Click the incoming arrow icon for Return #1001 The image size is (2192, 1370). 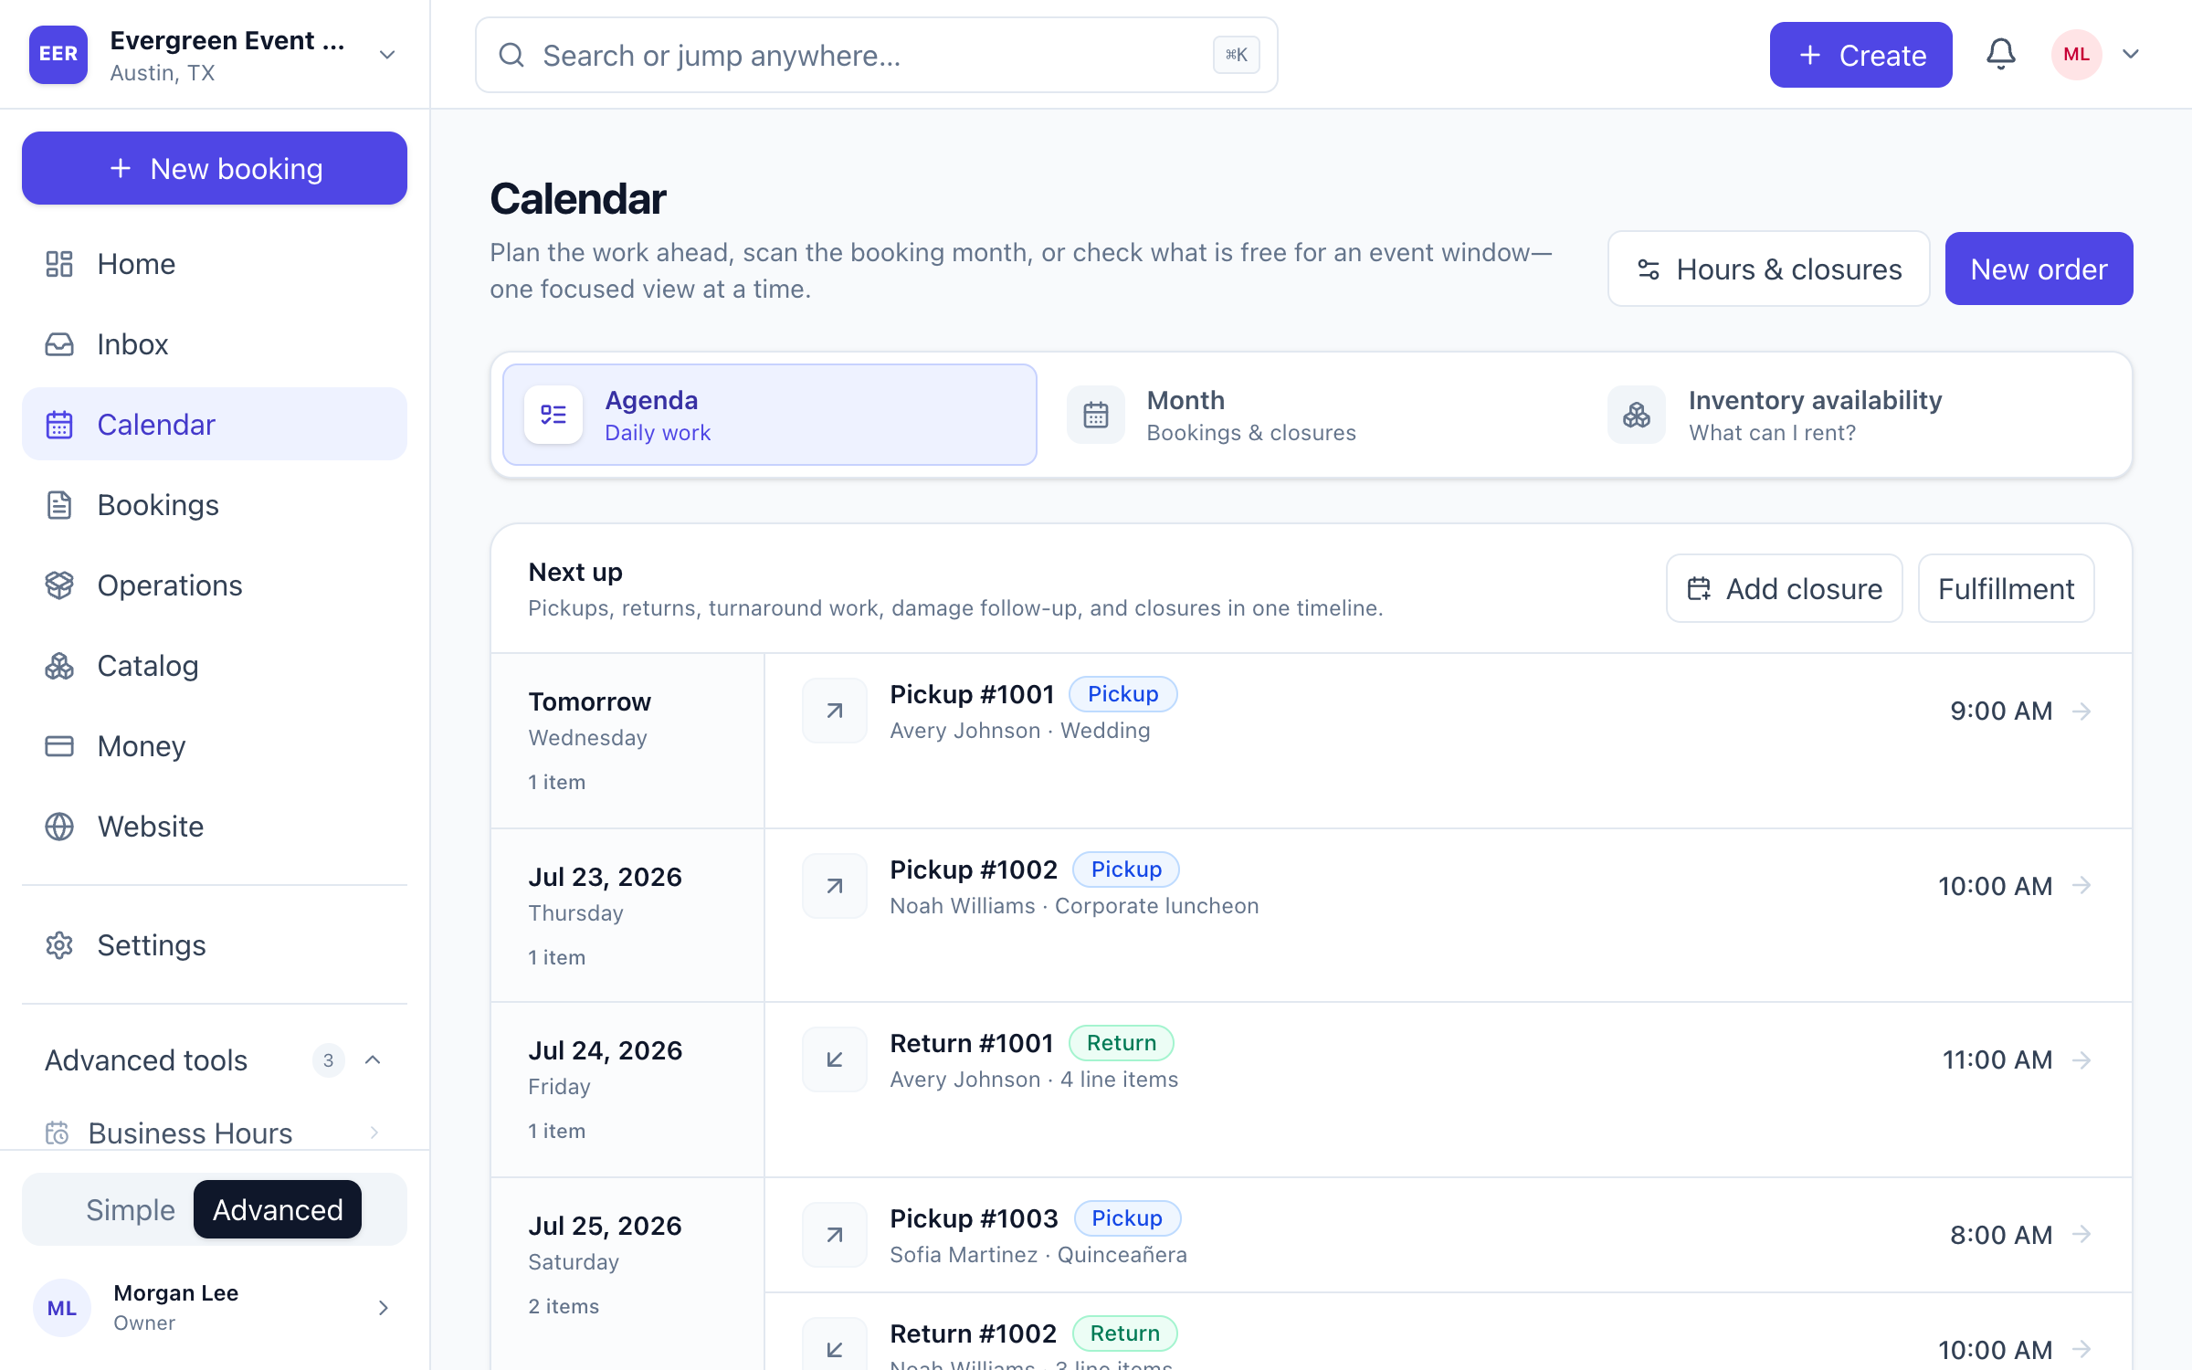[835, 1059]
